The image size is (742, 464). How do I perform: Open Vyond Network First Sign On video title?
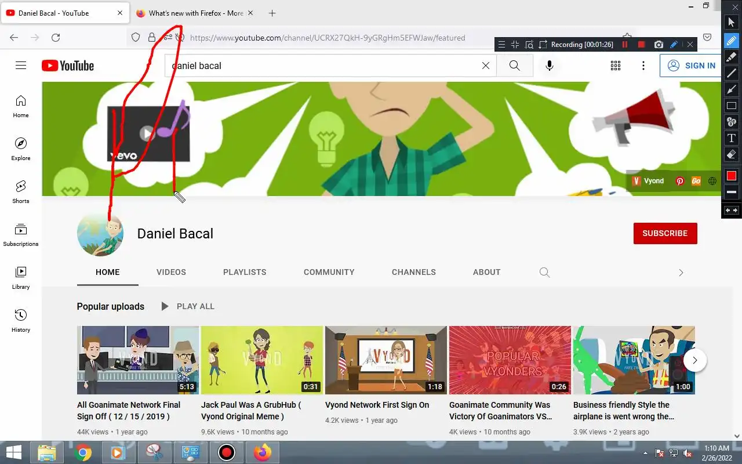[377, 405]
